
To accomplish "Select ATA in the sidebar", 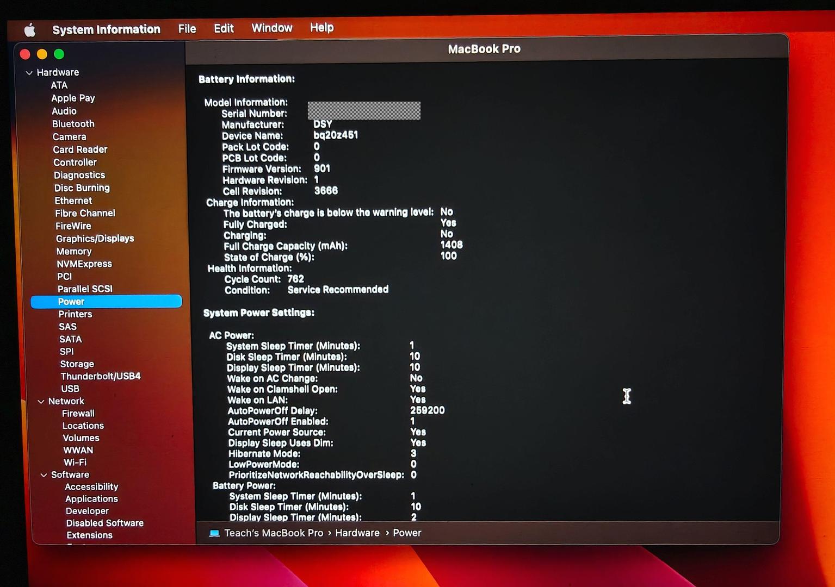I will click(x=59, y=85).
